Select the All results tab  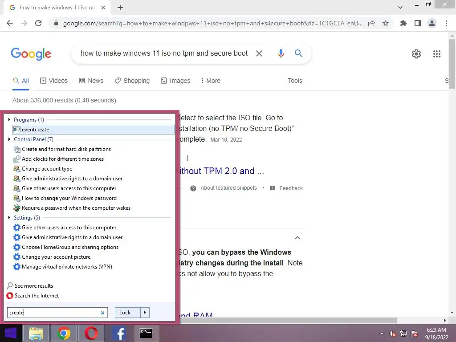pyautogui.click(x=20, y=81)
